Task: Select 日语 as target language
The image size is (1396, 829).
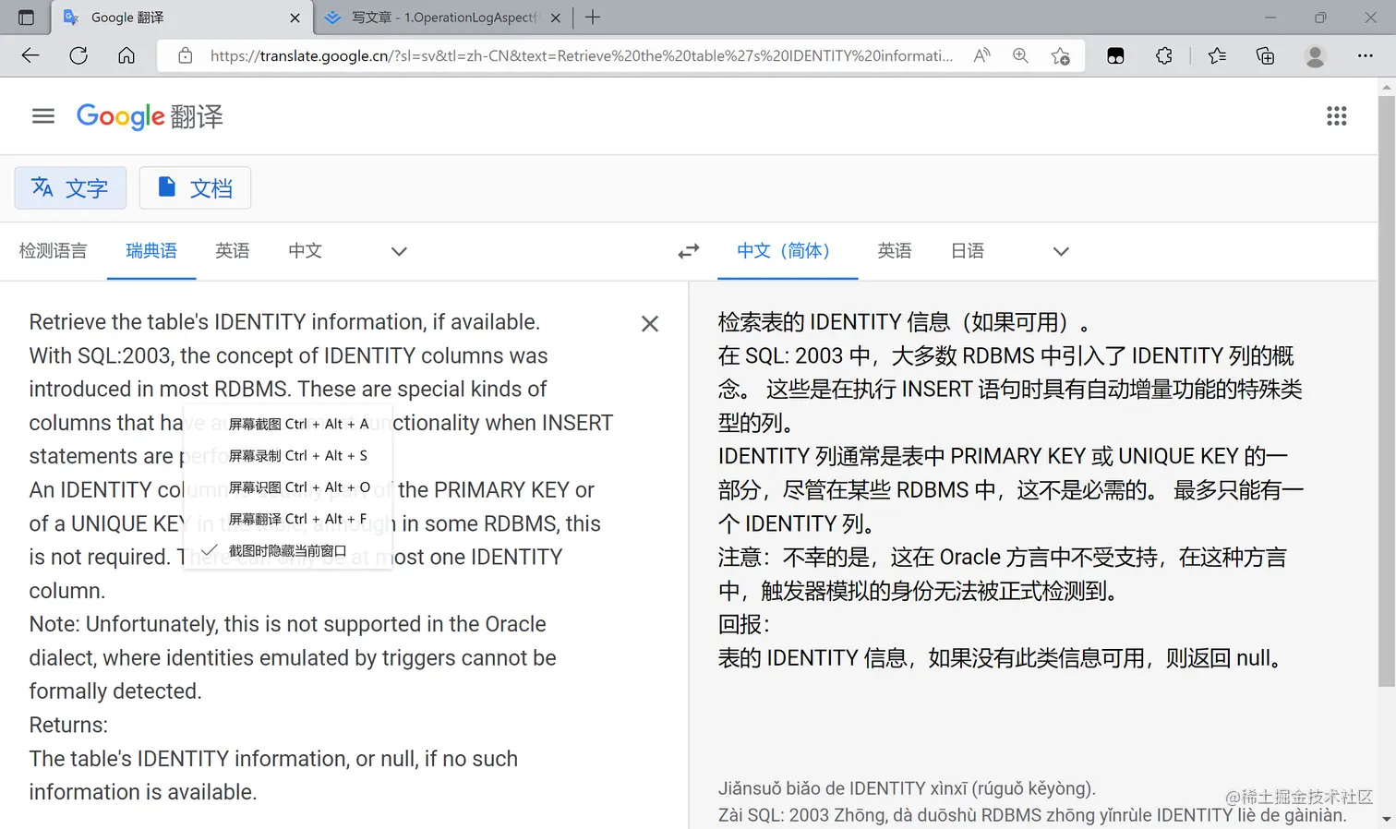Action: pos(968,251)
